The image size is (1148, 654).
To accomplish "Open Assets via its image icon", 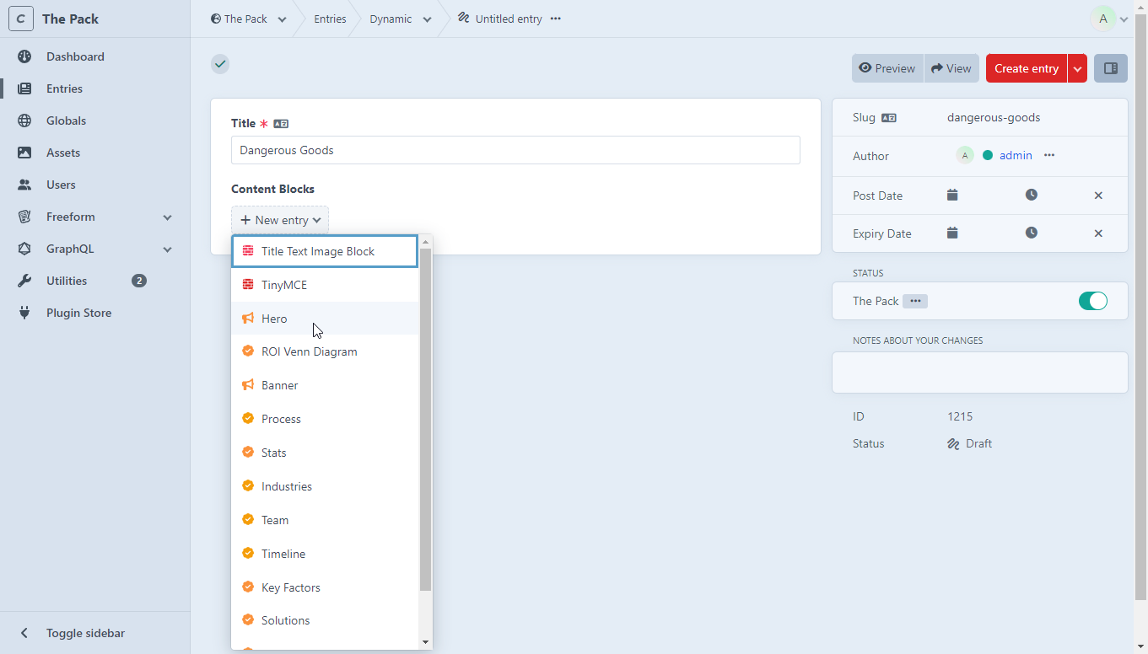I will [24, 153].
